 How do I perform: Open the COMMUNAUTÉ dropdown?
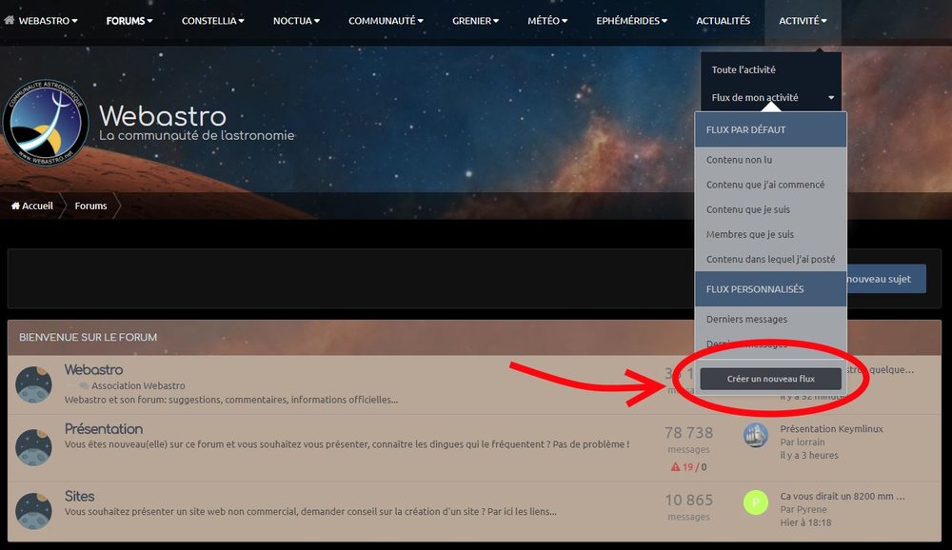tap(386, 21)
